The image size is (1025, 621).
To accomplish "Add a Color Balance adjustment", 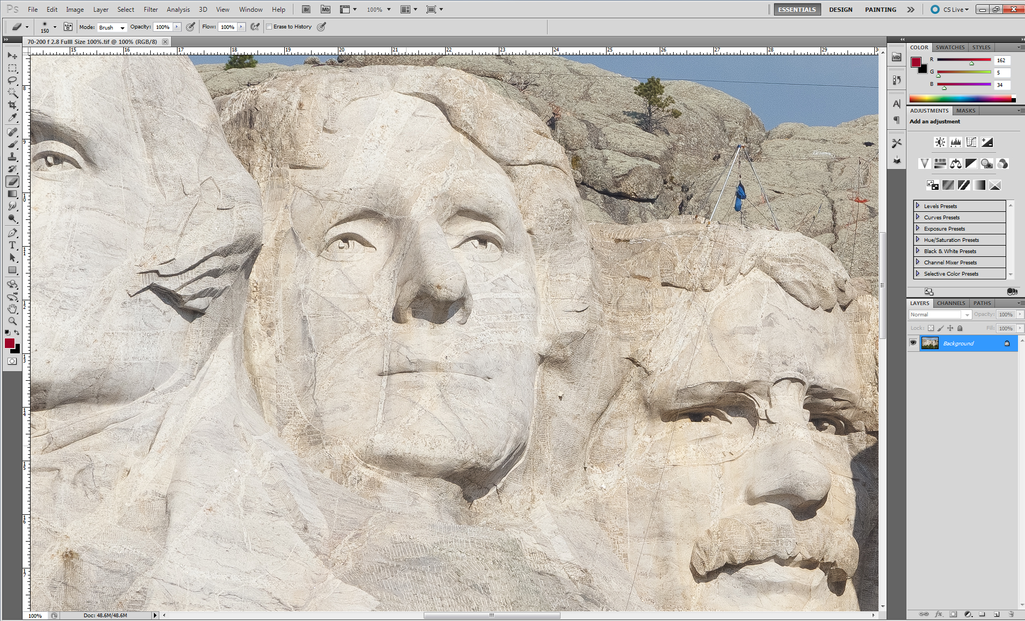I will 955,164.
